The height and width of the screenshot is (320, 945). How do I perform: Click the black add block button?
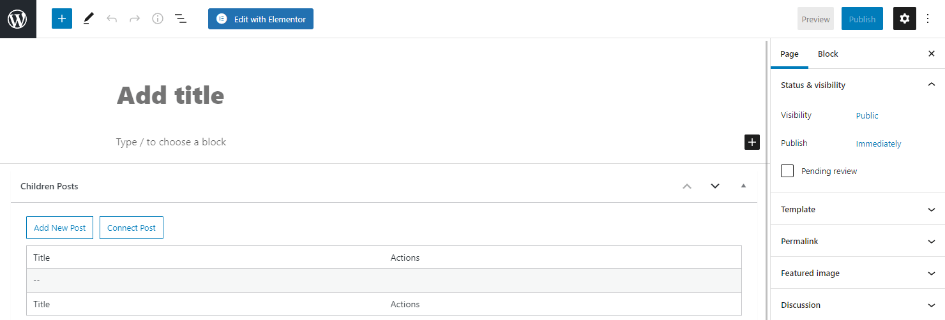coord(752,142)
